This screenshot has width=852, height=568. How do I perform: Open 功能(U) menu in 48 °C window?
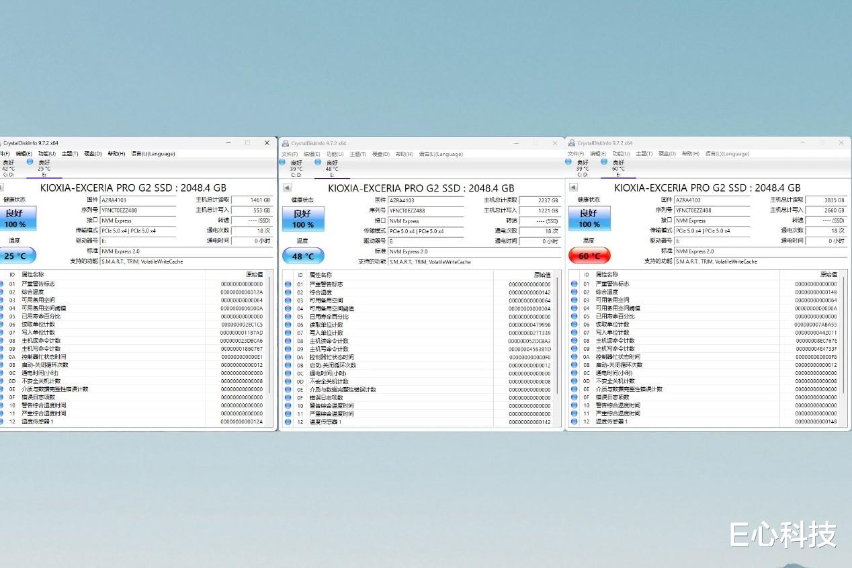(335, 154)
